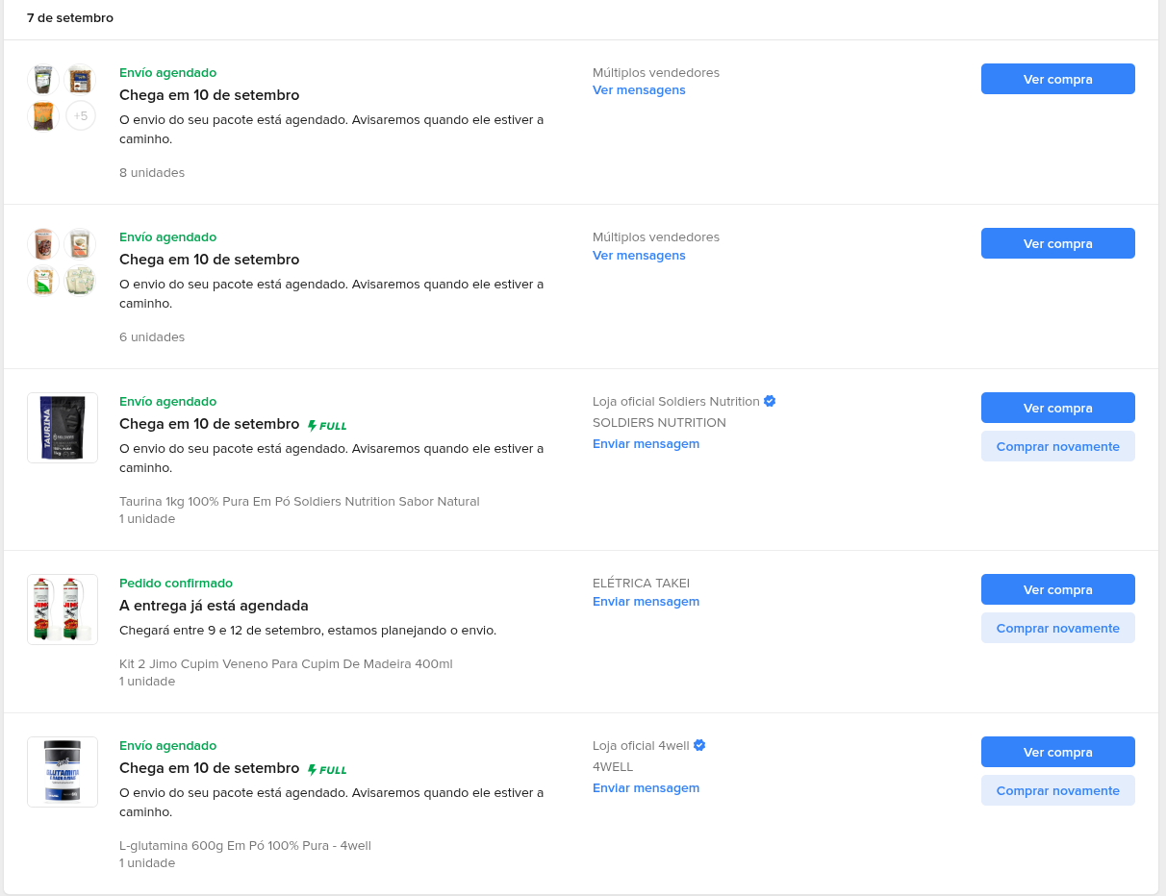
Task: Click the FULL lightning badge on L-glutamina order
Action: click(327, 769)
